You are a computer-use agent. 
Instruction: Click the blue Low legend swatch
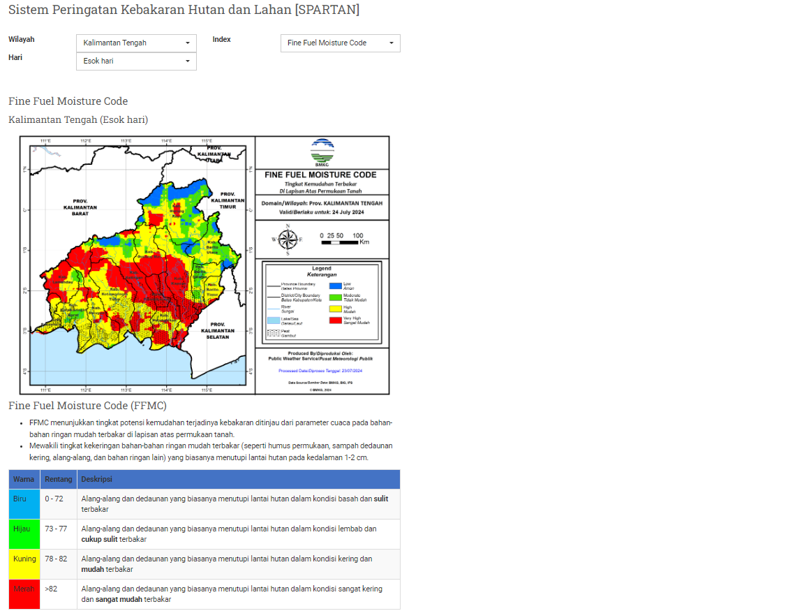pyautogui.click(x=335, y=286)
